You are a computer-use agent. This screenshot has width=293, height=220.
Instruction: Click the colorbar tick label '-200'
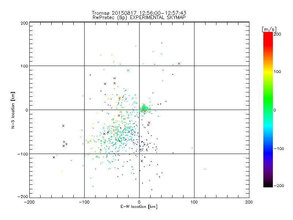279,186
